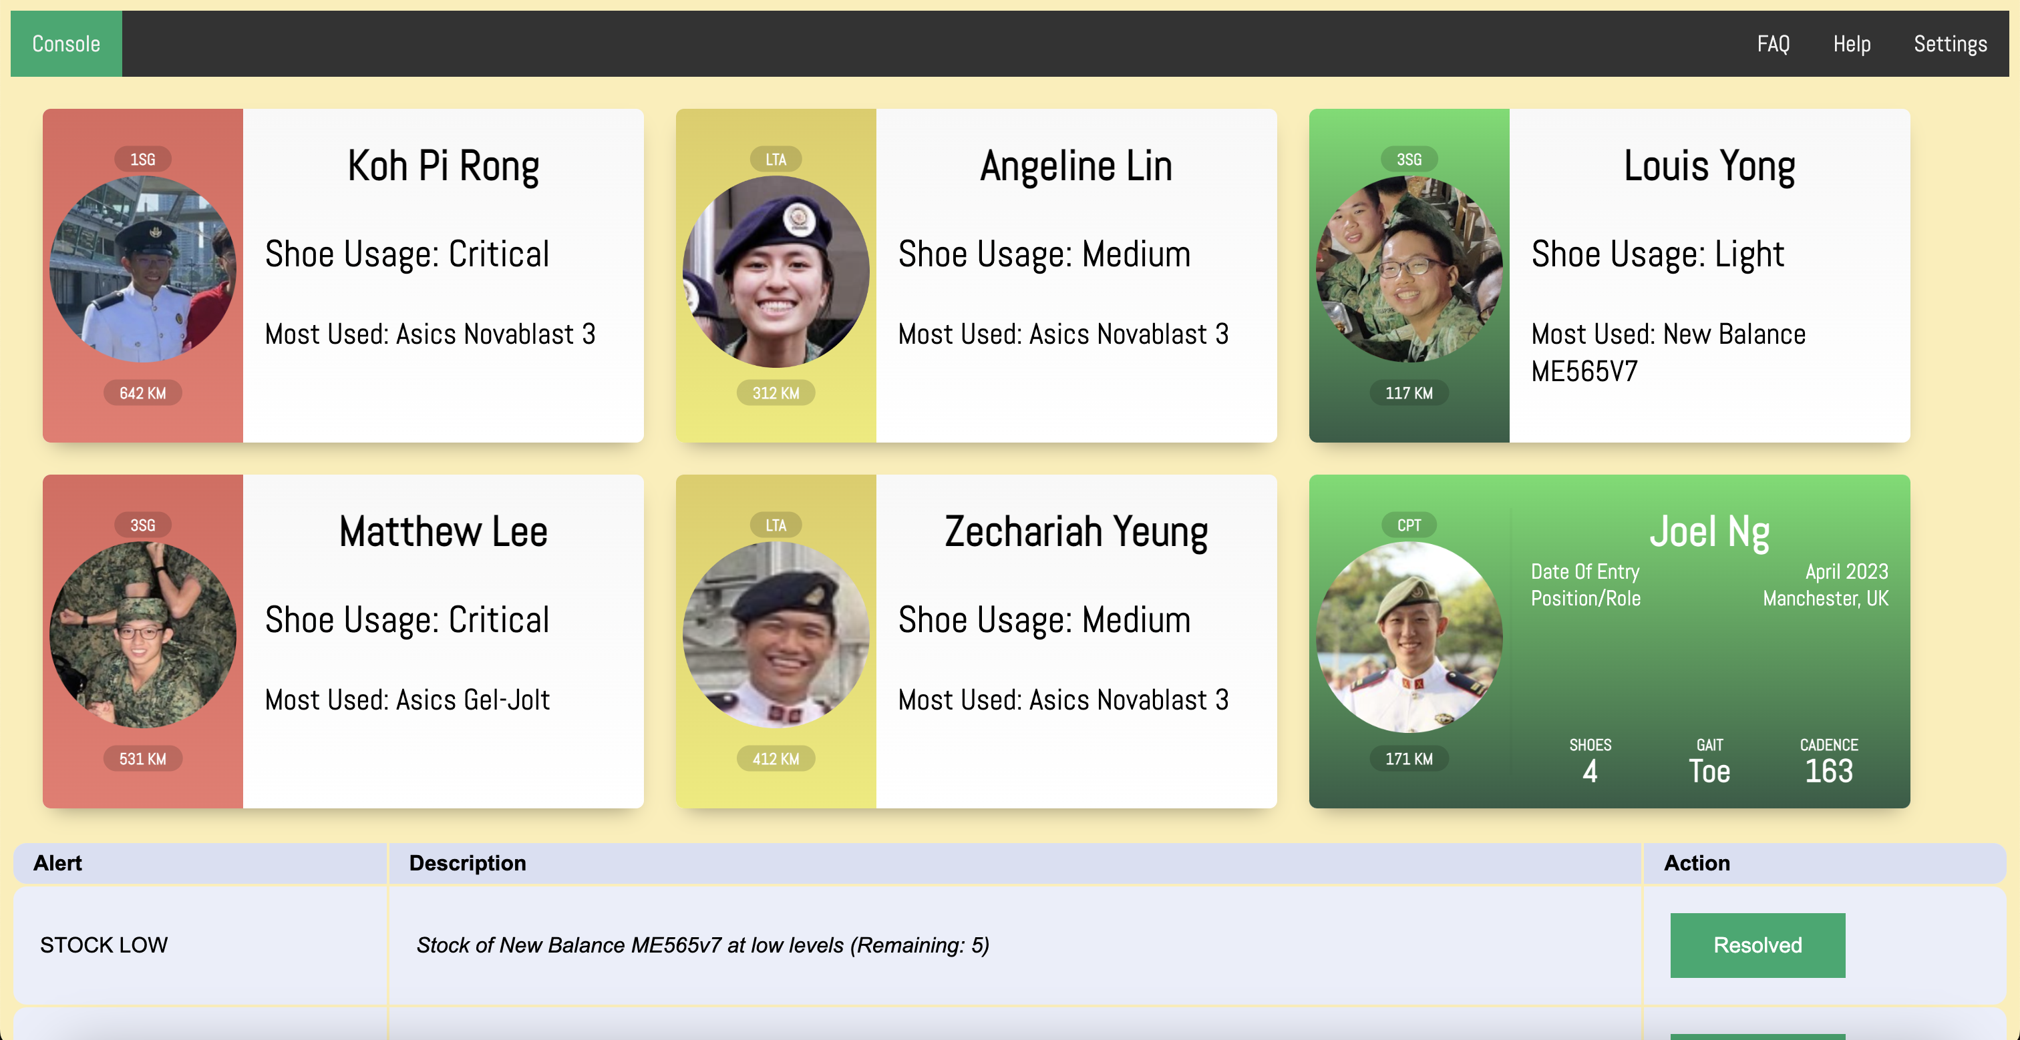Click Angeline Lin's profile photo
The width and height of the screenshot is (2020, 1040).
pos(776,270)
